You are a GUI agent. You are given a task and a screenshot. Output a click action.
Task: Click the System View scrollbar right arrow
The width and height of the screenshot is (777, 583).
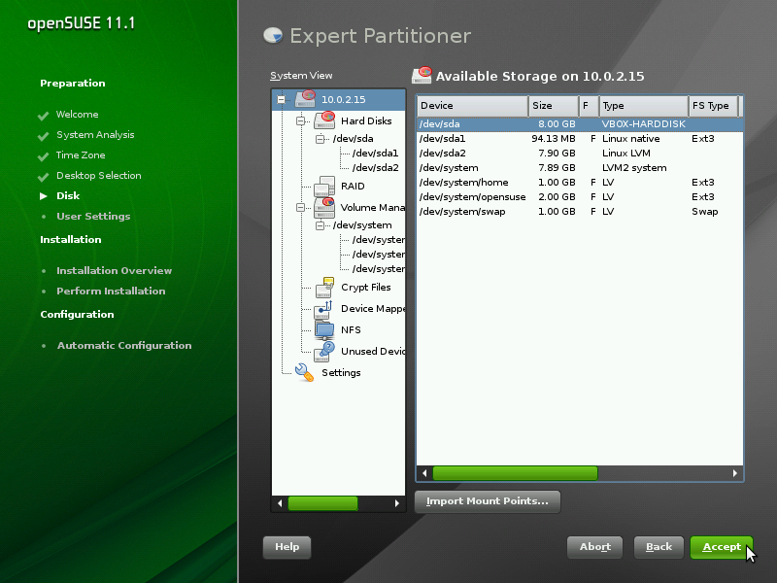(x=397, y=503)
